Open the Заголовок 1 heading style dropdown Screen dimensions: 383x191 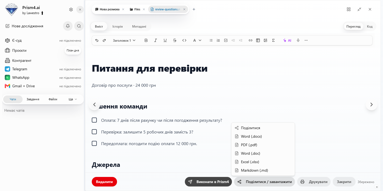pyautogui.click(x=124, y=40)
